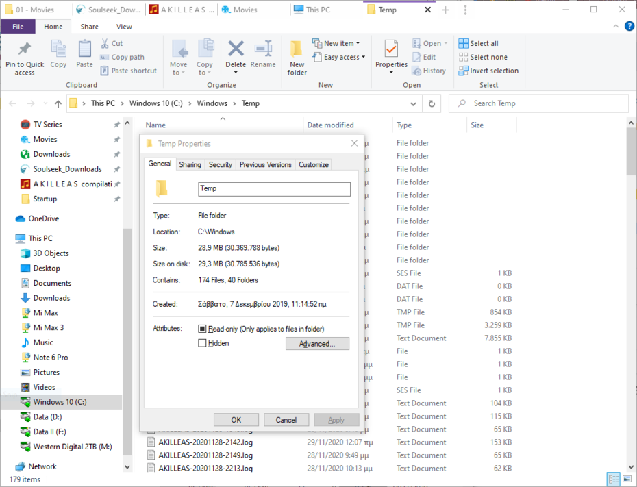
Task: Click Select none
Action: (483, 58)
